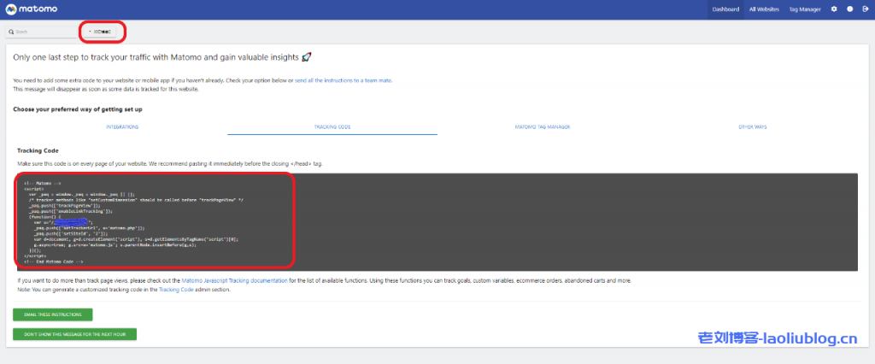Open the Other Ways tab

click(x=753, y=126)
